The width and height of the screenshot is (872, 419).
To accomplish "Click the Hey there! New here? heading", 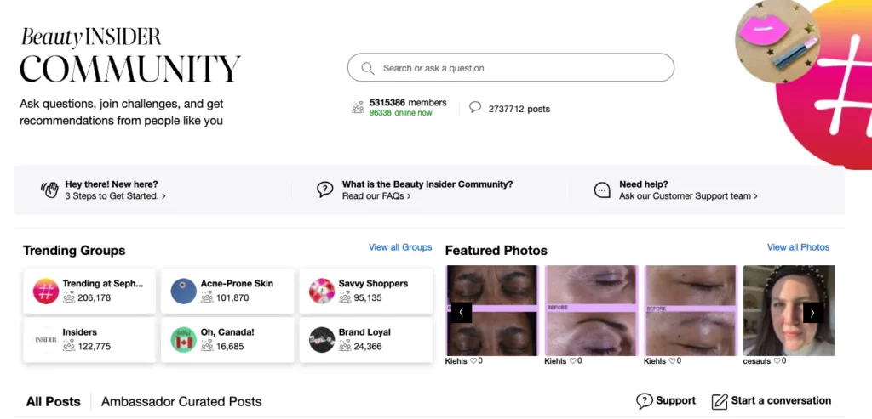I will pyautogui.click(x=112, y=184).
